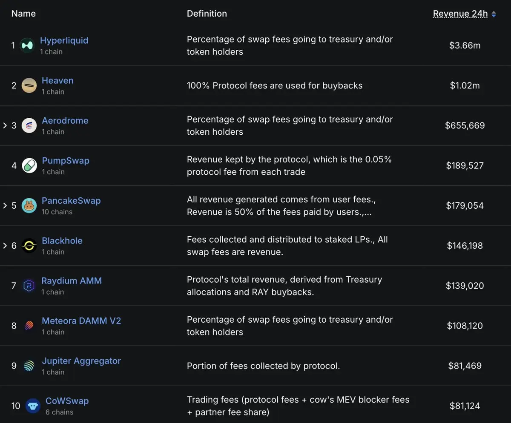Click the Aerodrome swap fees definition text
Viewport: 511px width, 423px height.
(290, 125)
